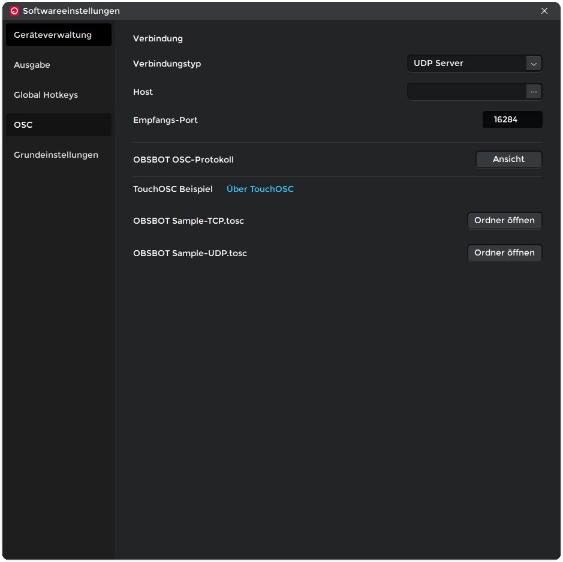
Task: Click the OBSBOT Sample-TCP.tosc file label
Action: 188,221
